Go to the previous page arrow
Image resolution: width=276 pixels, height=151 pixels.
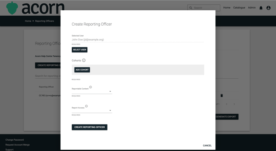click(x=227, y=104)
